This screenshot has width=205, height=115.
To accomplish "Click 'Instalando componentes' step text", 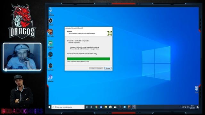I will click(x=74, y=42).
